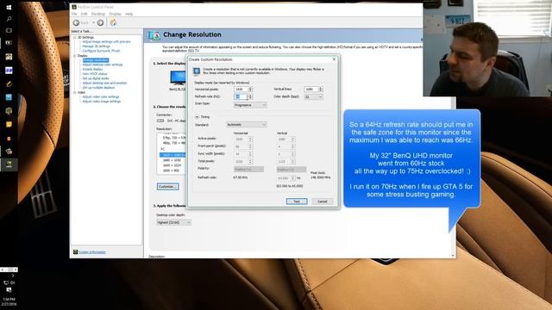The width and height of the screenshot is (552, 310).
Task: Open the Back history dropdown arrow
Action: [x=93, y=23]
